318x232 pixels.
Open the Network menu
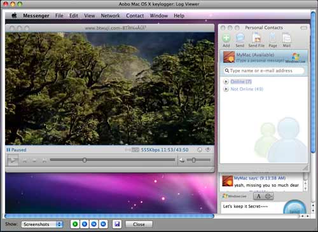pyautogui.click(x=110, y=16)
